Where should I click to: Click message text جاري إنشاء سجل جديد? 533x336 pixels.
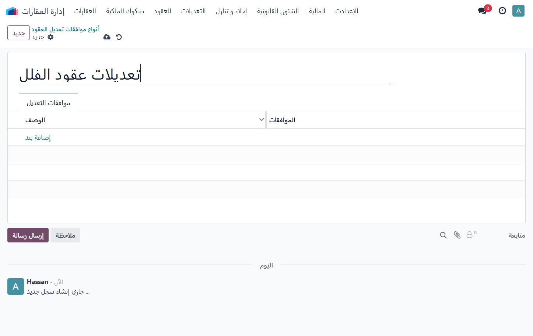(58, 291)
